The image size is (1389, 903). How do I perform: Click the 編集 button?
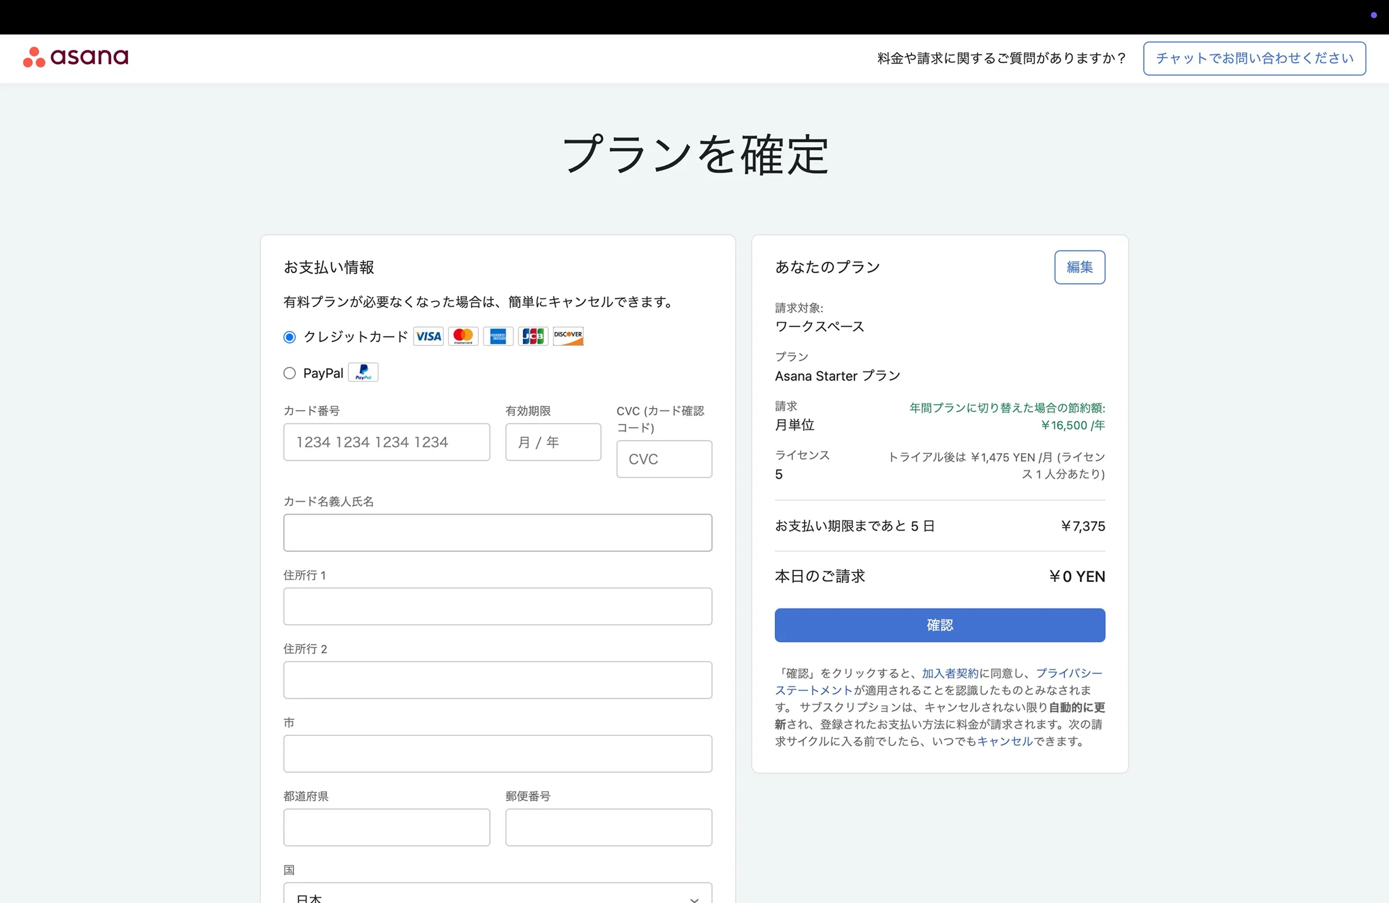tap(1080, 267)
